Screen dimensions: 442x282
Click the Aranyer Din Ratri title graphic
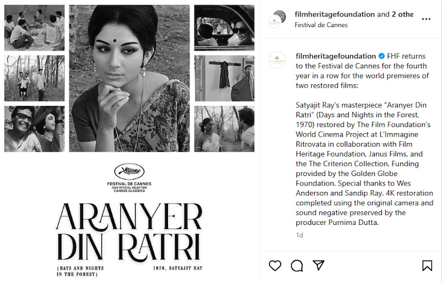coord(130,231)
